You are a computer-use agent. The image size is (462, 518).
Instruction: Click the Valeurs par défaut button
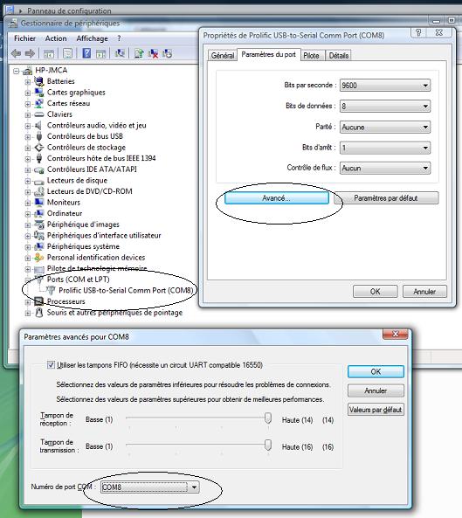376,410
